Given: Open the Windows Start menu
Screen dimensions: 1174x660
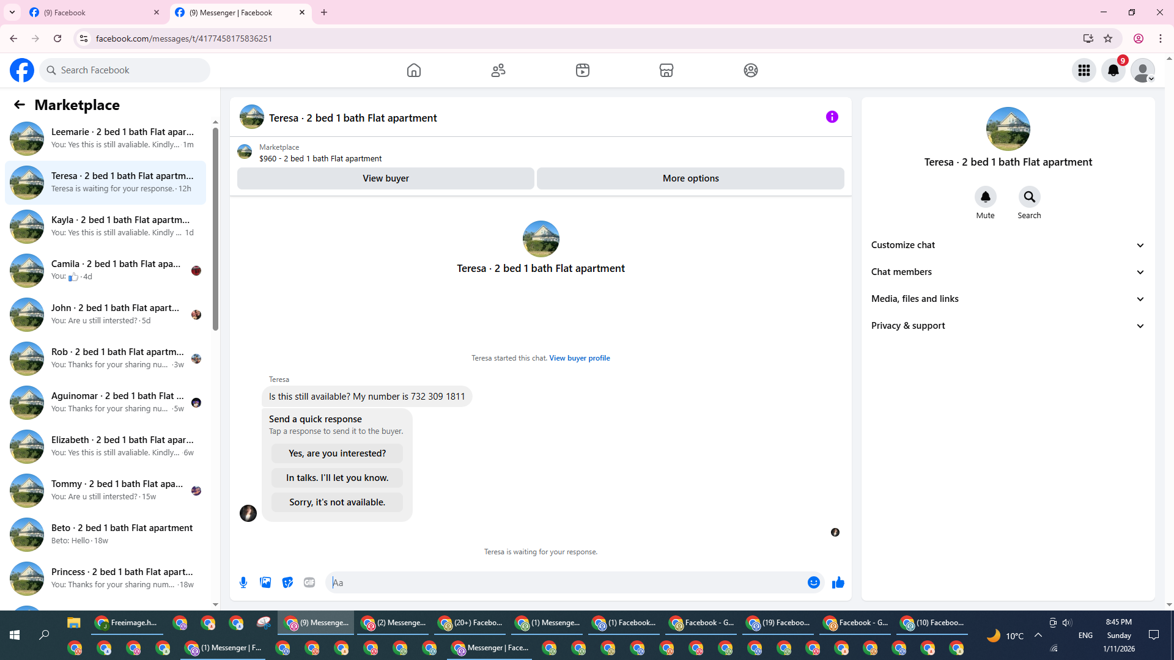Looking at the screenshot, I should 15,635.
